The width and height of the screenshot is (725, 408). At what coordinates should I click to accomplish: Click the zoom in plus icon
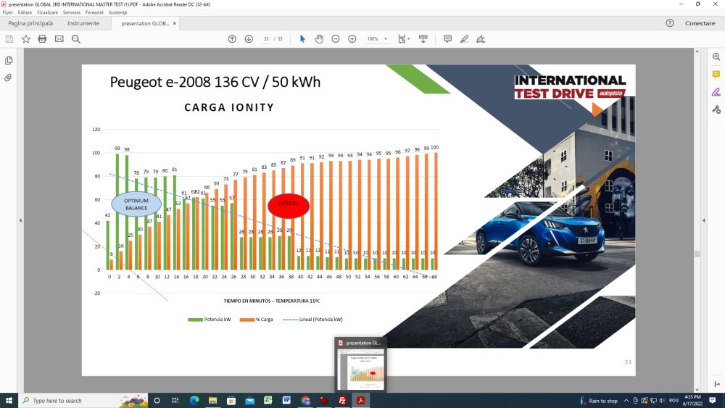point(352,39)
